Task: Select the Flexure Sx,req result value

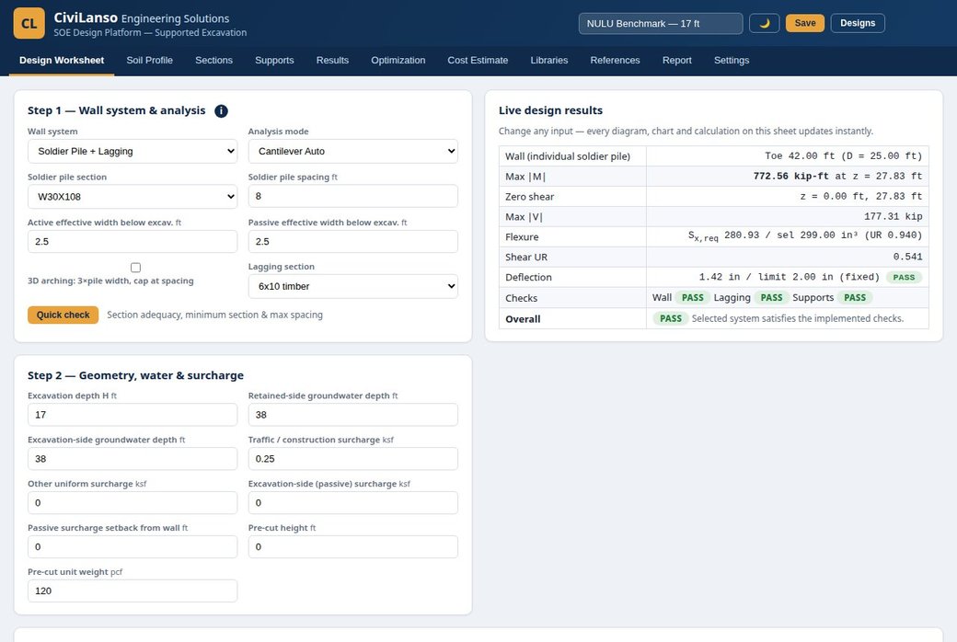Action: [x=805, y=236]
